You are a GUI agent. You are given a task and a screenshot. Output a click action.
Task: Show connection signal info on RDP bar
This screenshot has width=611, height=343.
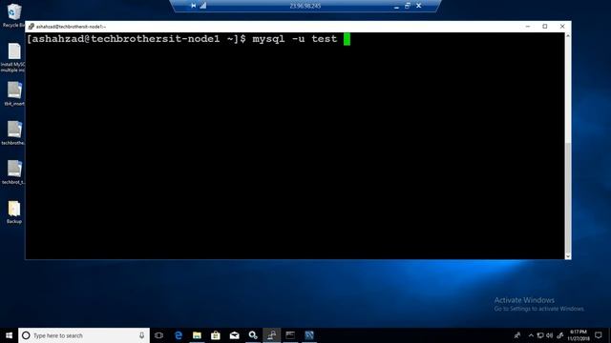(x=203, y=6)
